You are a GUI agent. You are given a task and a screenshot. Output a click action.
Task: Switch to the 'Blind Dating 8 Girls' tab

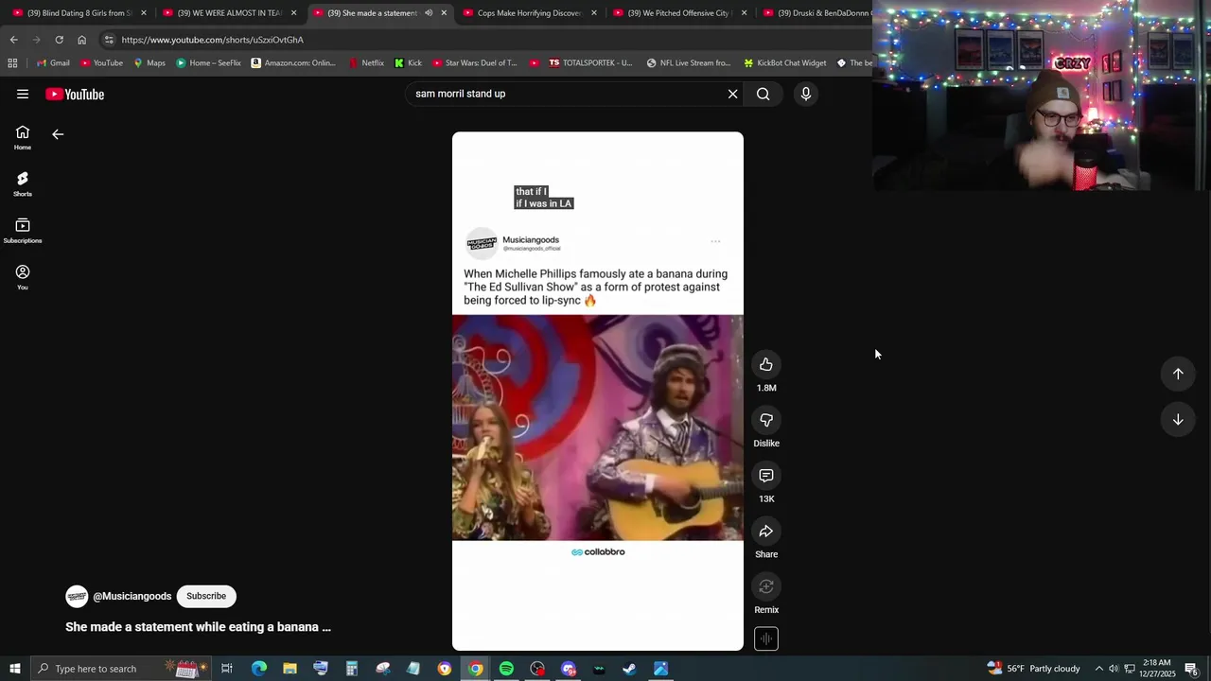tap(78, 13)
